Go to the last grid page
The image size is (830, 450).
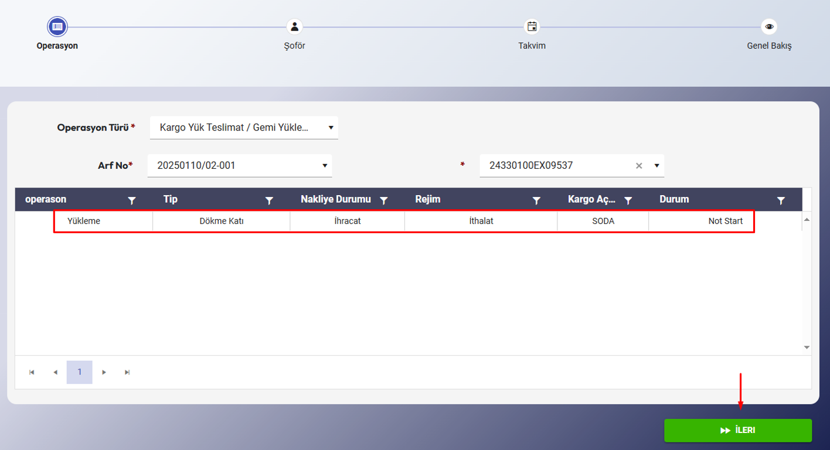(x=127, y=372)
